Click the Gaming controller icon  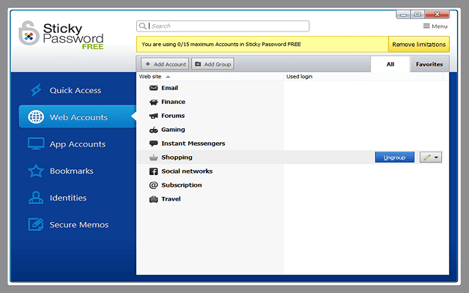click(x=154, y=130)
